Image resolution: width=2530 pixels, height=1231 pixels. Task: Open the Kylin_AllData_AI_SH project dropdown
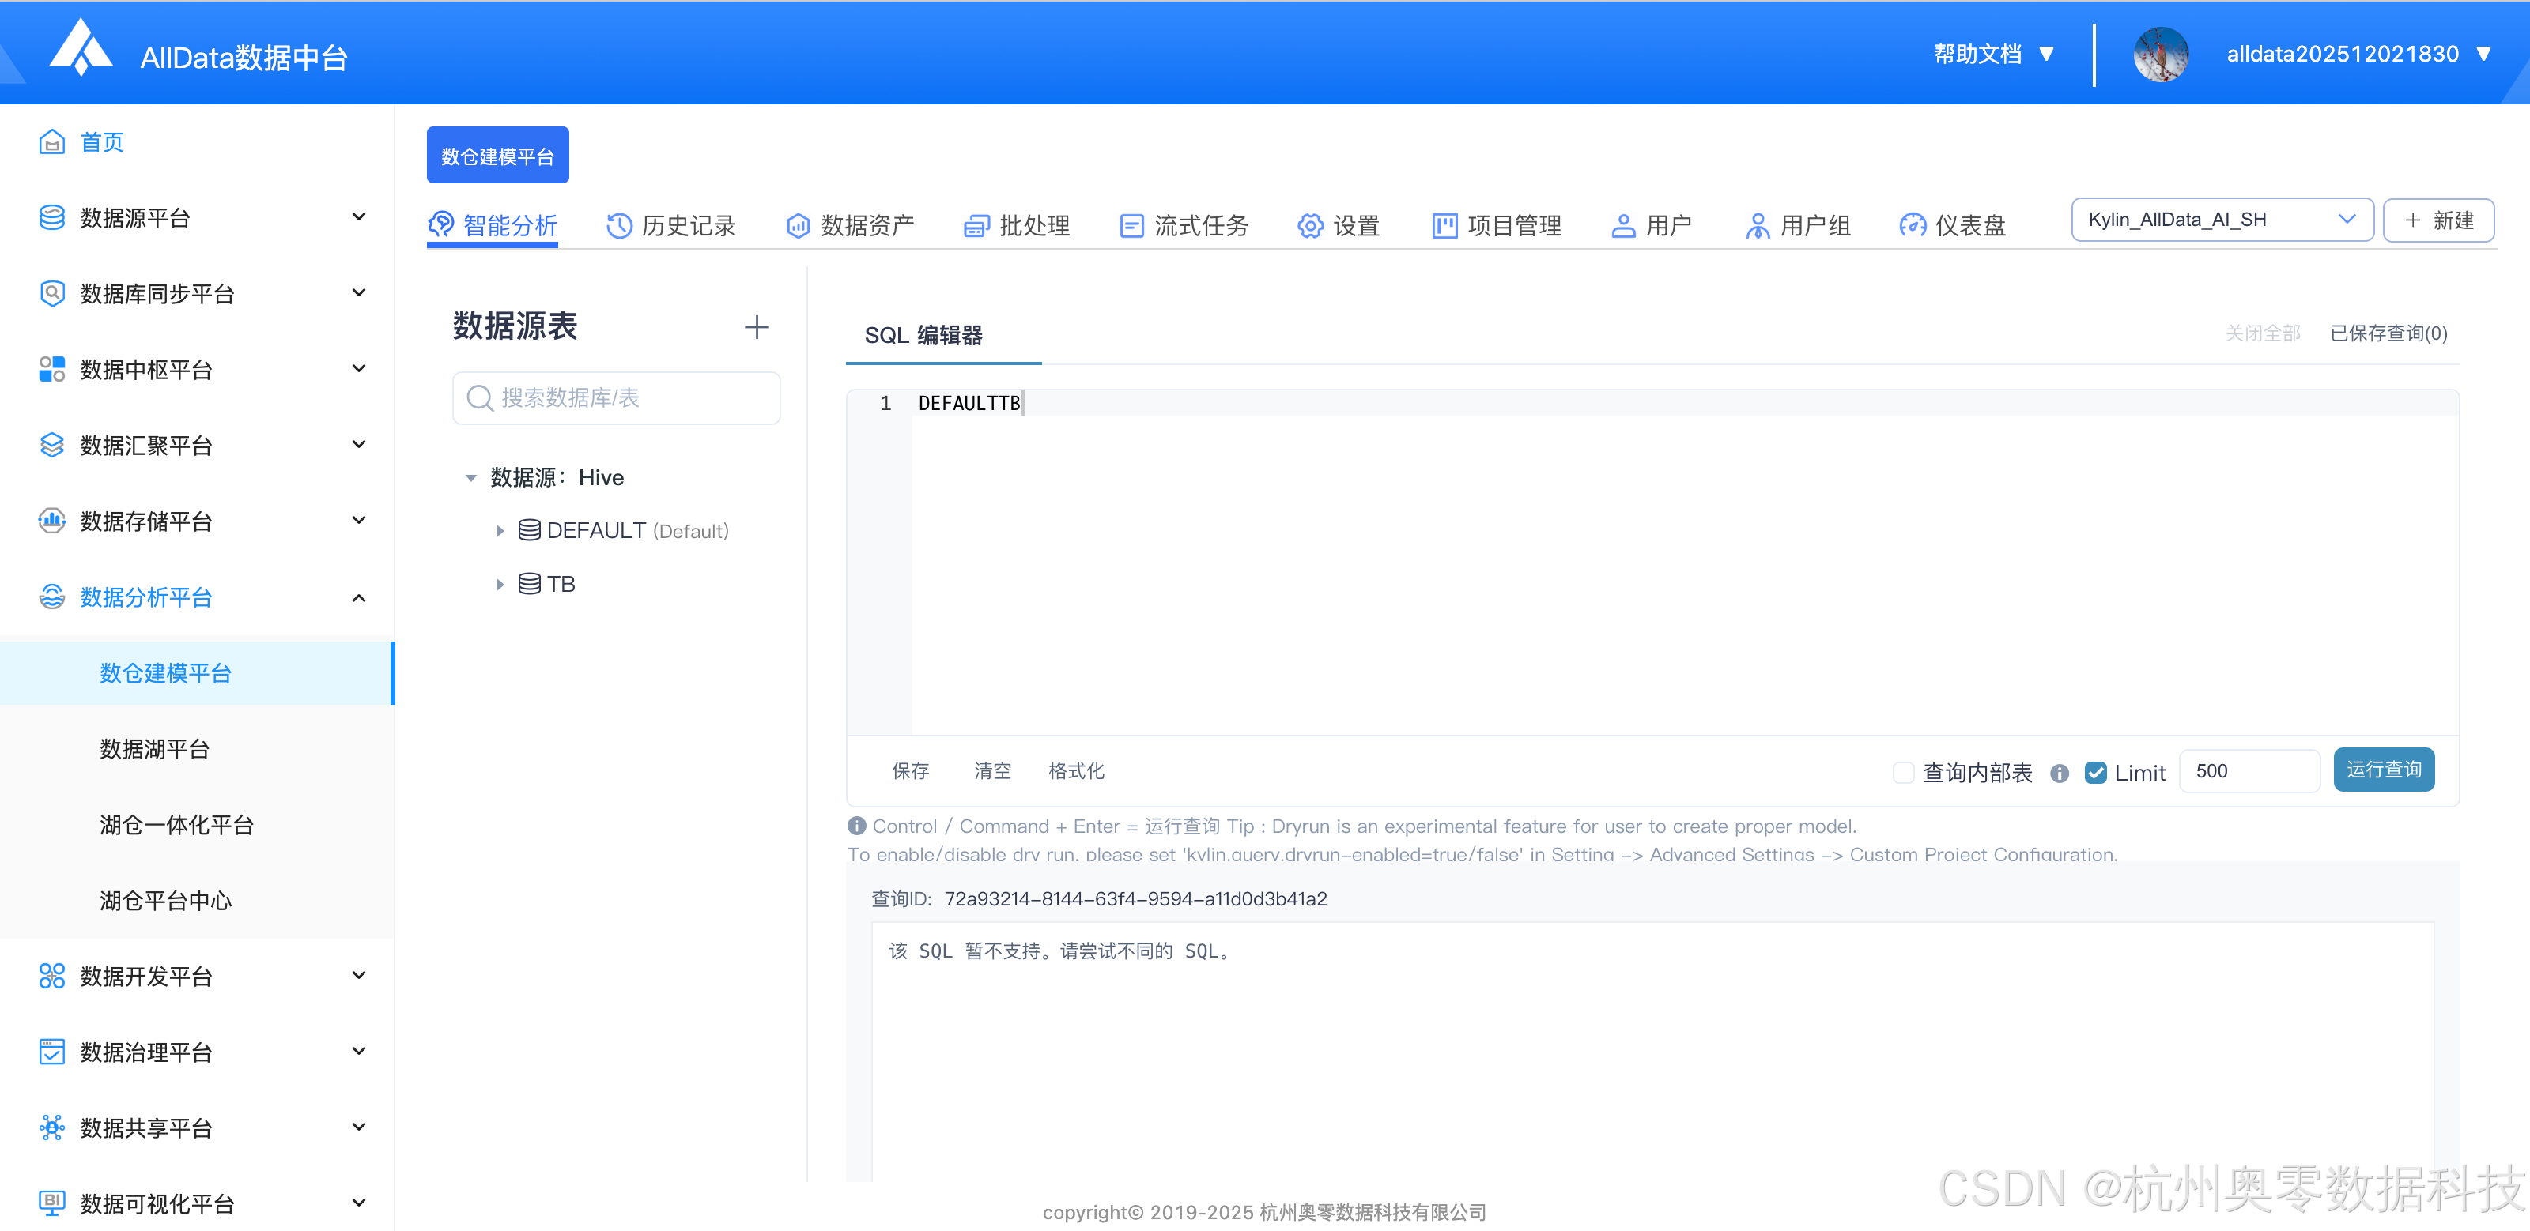click(2221, 220)
